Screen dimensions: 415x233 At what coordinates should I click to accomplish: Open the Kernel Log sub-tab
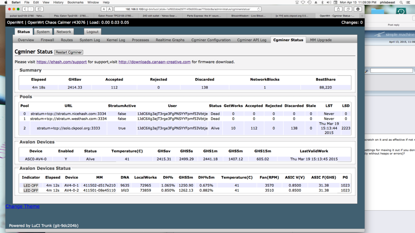tap(116, 40)
